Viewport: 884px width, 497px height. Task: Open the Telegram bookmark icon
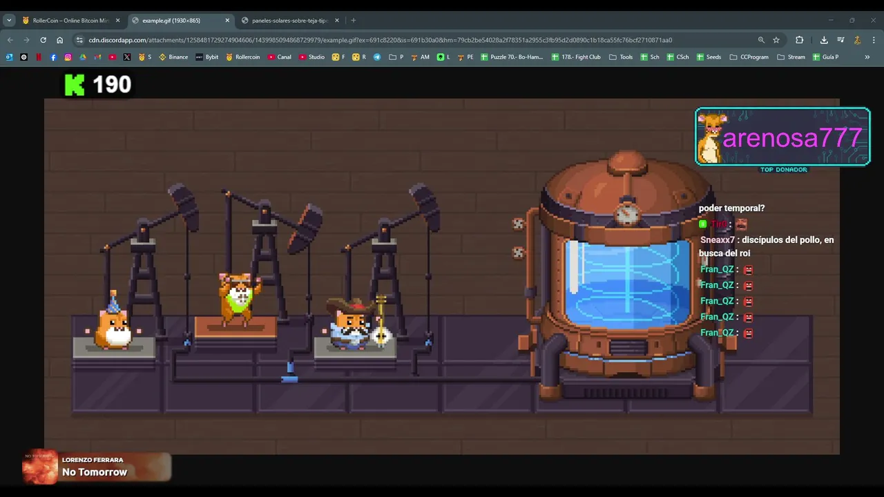pyautogui.click(x=377, y=57)
